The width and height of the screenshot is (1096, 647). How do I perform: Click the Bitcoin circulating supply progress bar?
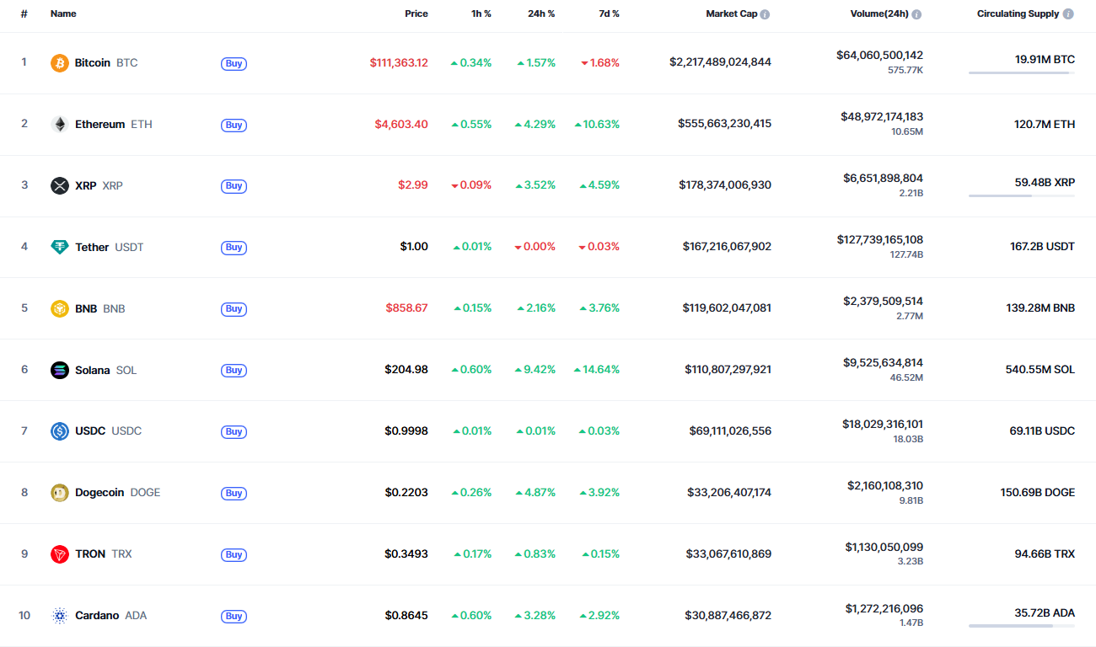pos(1021,73)
